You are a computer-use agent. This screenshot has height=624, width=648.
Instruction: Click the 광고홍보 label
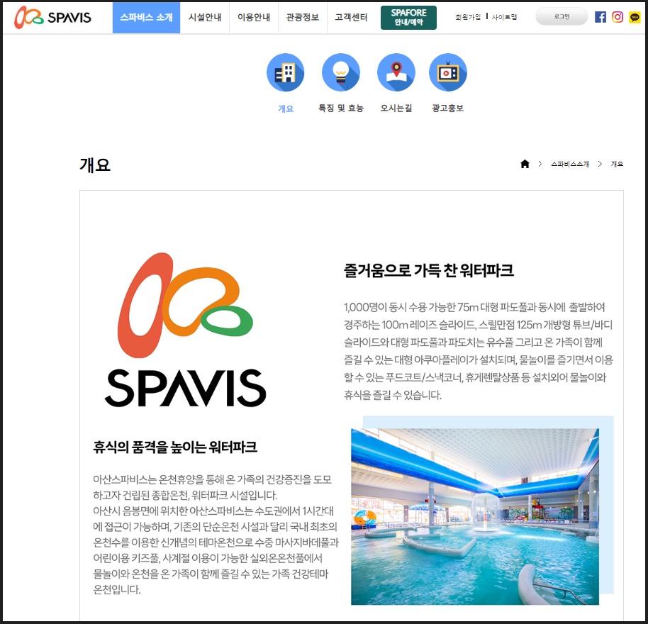tap(447, 108)
